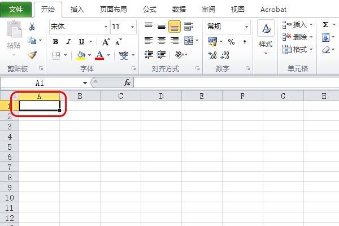This screenshot has width=339, height=226.
Task: Expand fill color dropdown arrow
Action: tap(89, 55)
